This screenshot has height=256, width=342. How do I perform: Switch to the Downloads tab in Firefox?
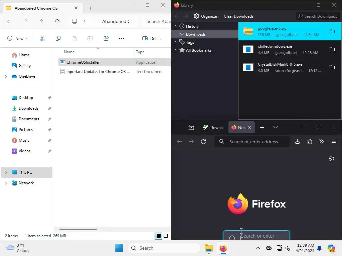[x=213, y=128]
